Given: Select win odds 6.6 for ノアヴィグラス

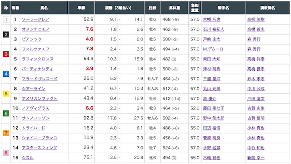Looking at the screenshot, I should pyautogui.click(x=90, y=108).
